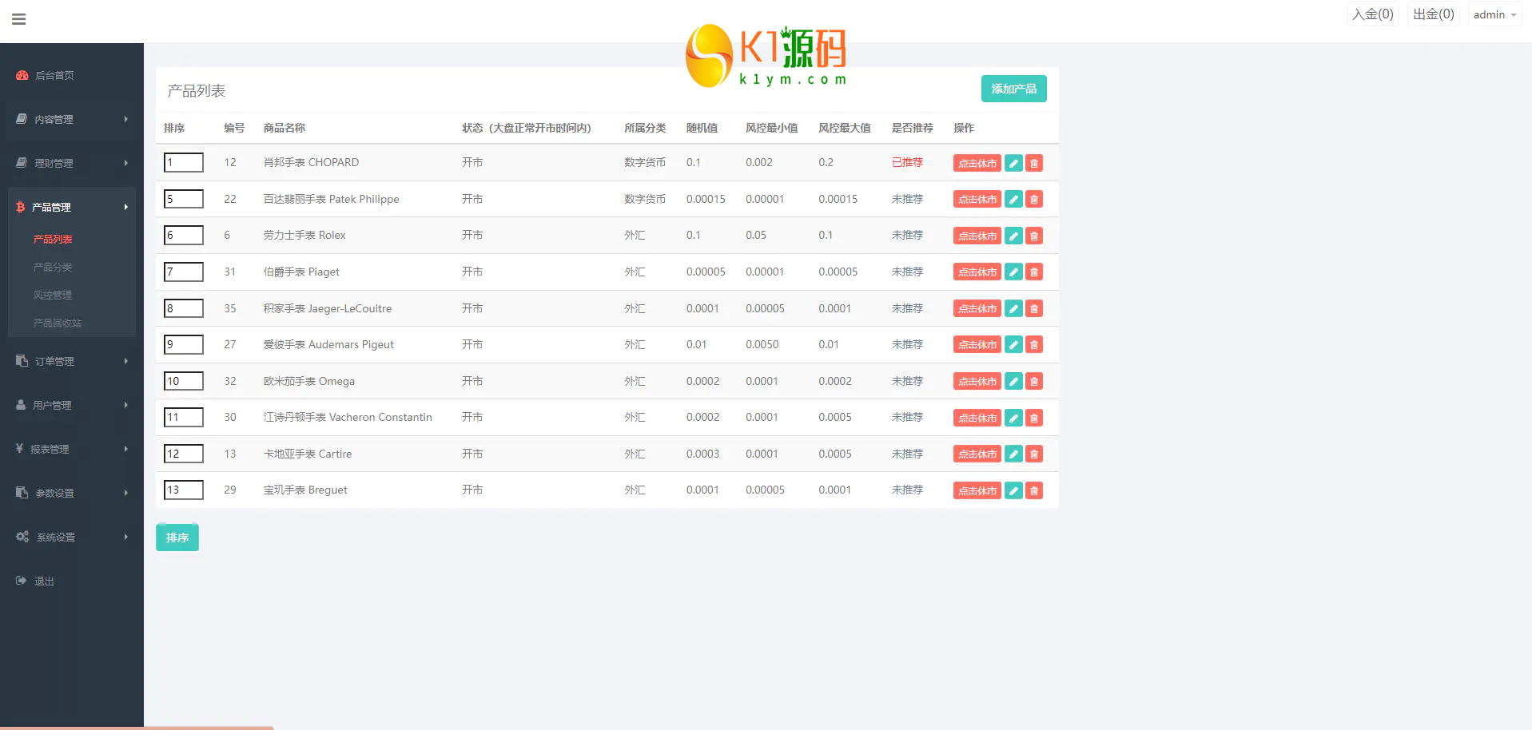Screen dimensions: 1532x730
Task: Delete the 宝玑手表 Breguet product
Action: (1034, 490)
